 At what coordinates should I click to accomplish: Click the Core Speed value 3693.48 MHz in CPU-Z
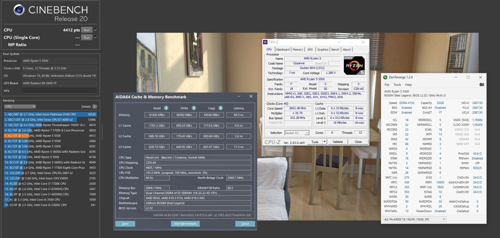point(297,109)
